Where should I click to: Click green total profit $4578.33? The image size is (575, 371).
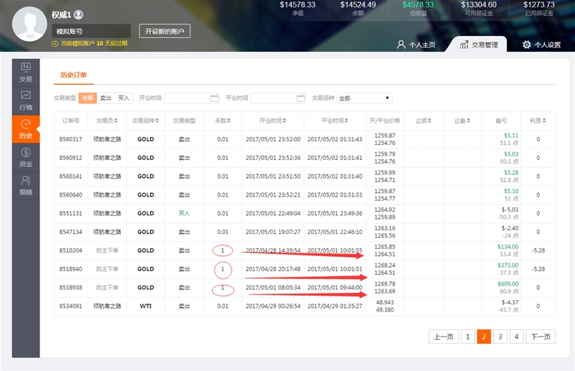(x=418, y=5)
